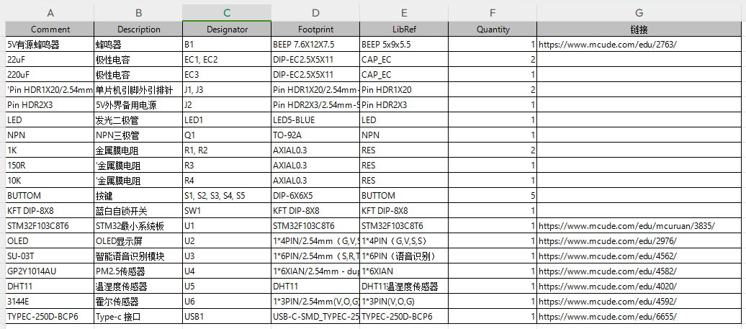Click the LibRef header cell

(x=404, y=29)
